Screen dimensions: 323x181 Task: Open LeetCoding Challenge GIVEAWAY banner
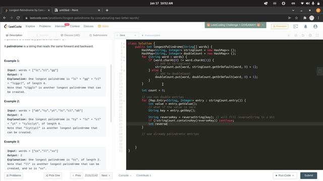coord(233,25)
